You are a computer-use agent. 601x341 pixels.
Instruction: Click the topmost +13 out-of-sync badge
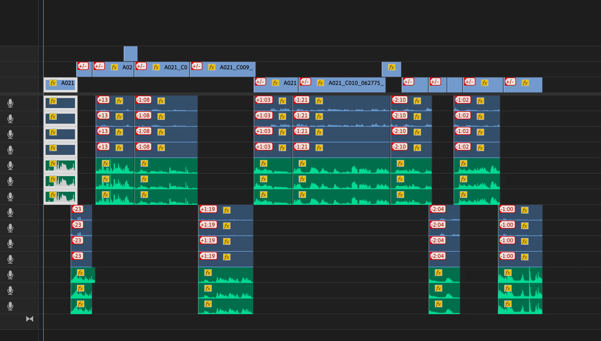pyautogui.click(x=103, y=100)
